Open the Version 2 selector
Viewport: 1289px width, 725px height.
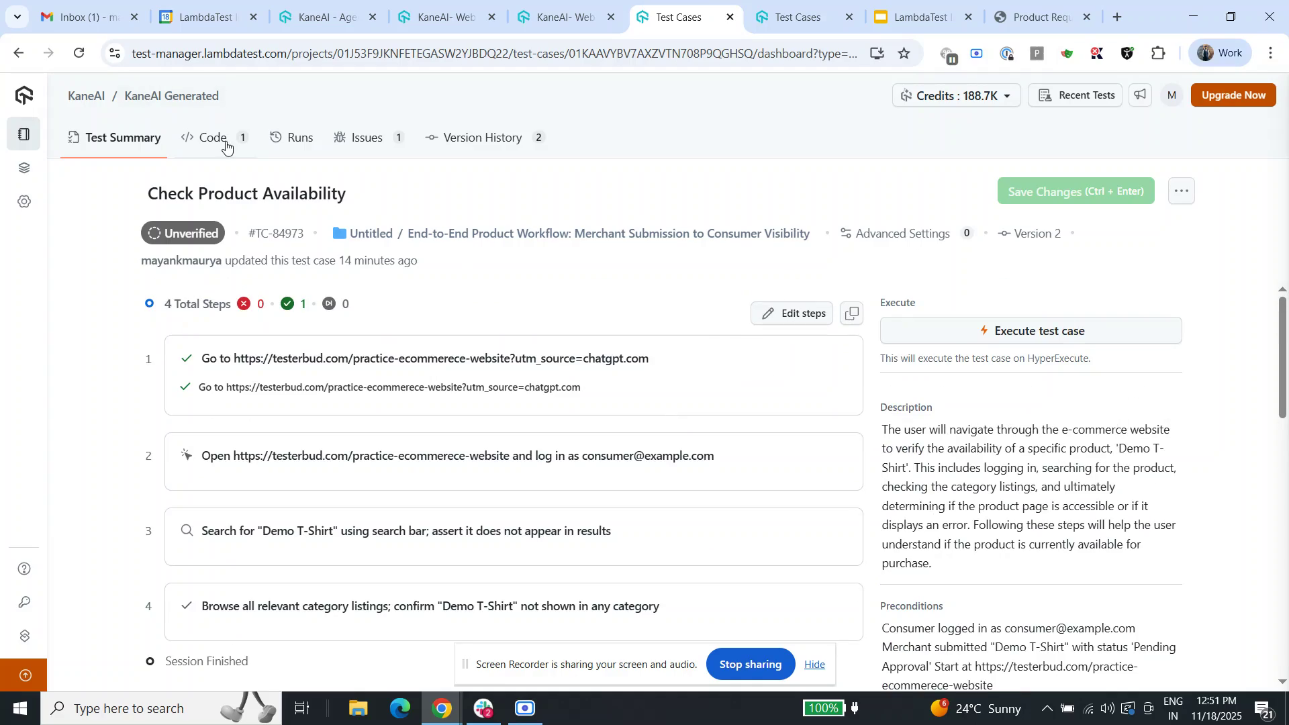point(1029,233)
